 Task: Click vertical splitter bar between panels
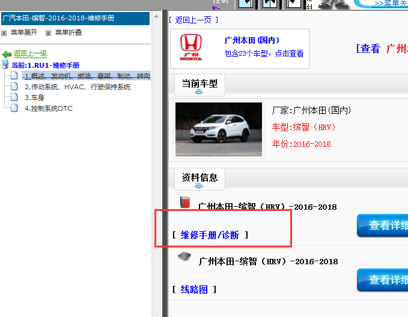coord(165,164)
